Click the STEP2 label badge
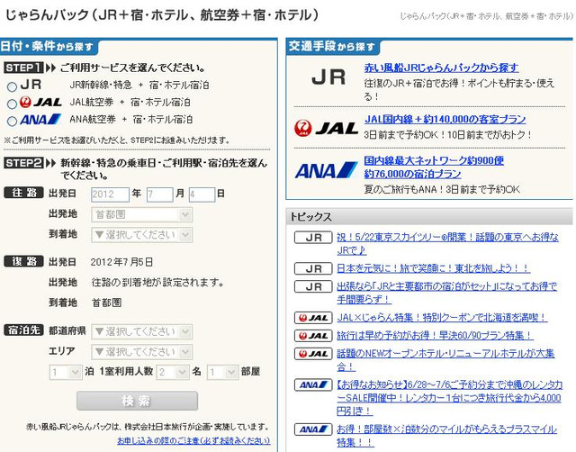 (x=23, y=163)
